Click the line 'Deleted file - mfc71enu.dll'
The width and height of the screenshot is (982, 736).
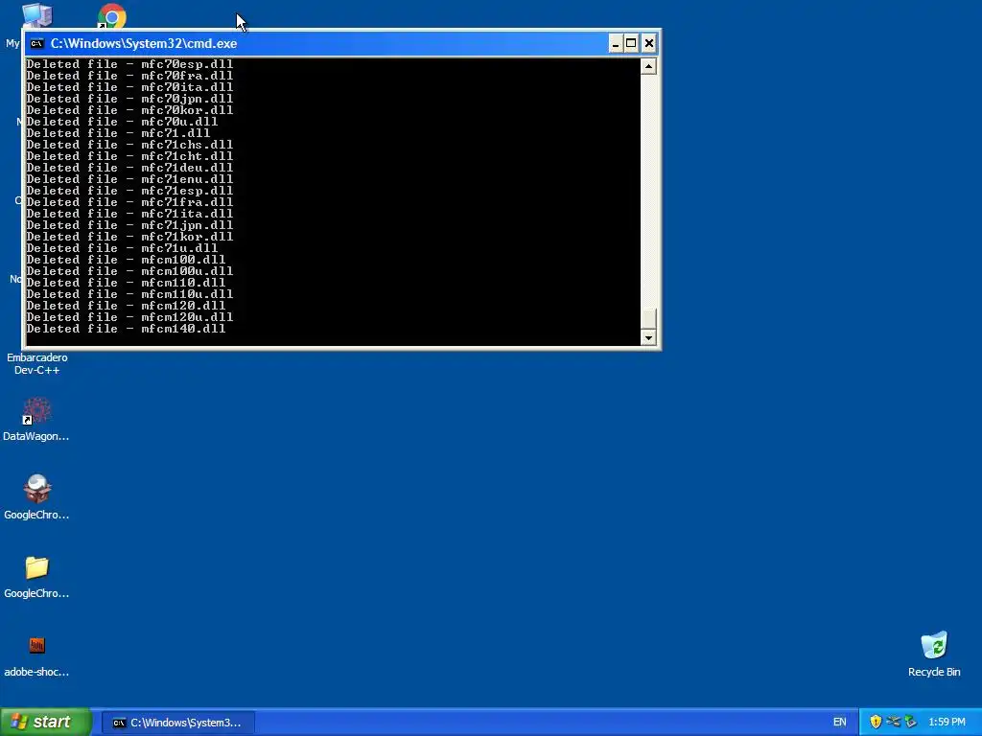coord(129,178)
